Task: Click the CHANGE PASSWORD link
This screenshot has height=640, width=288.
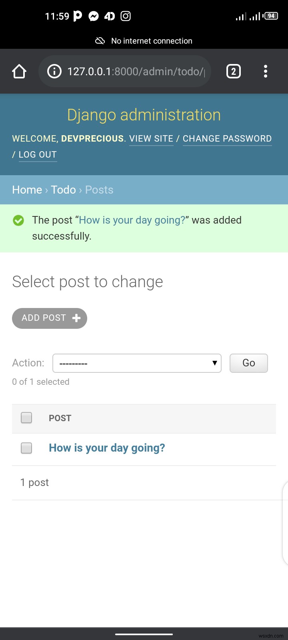Action: [227, 139]
